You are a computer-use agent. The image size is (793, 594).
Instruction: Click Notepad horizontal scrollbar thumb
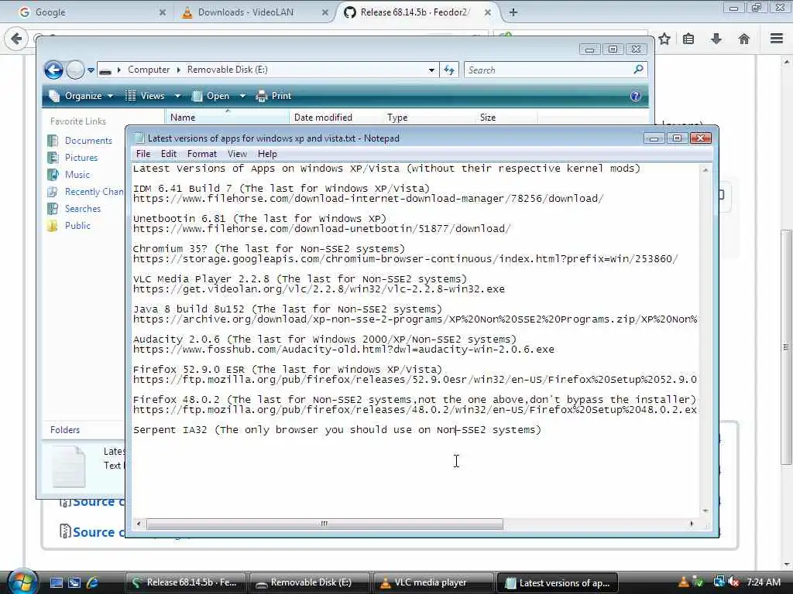[324, 524]
